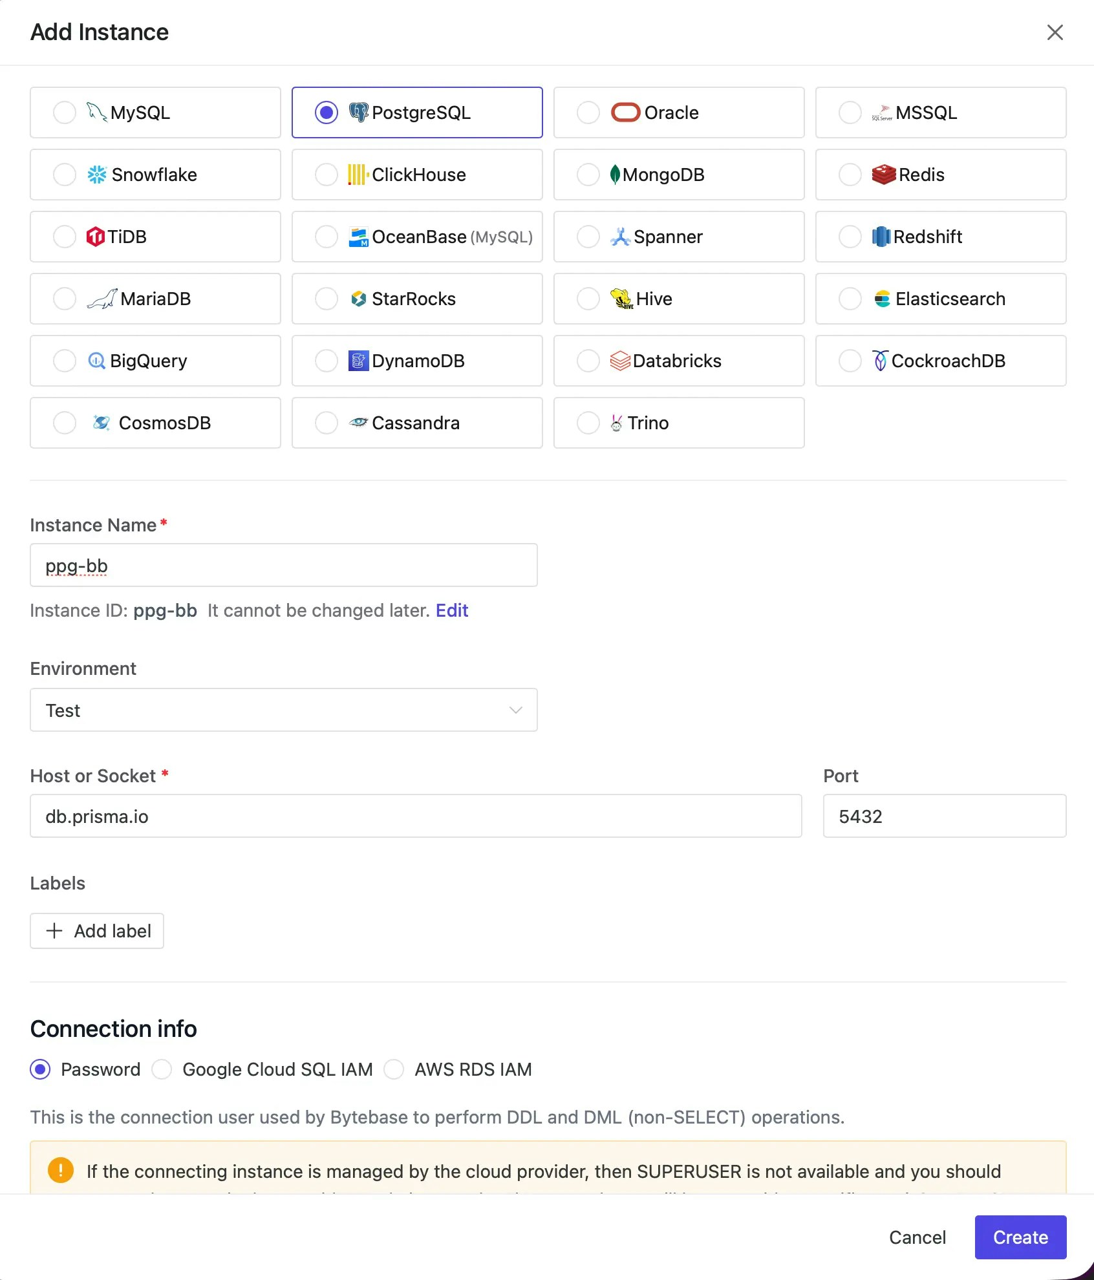This screenshot has width=1094, height=1280.
Task: Select the Trino database option
Action: pyautogui.click(x=678, y=423)
